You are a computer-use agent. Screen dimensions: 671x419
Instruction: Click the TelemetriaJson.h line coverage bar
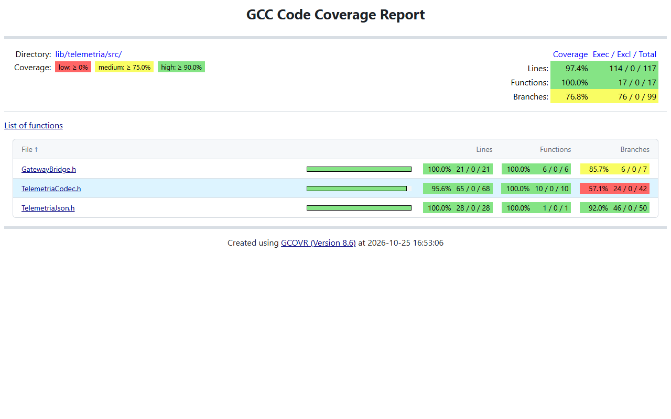tap(359, 208)
